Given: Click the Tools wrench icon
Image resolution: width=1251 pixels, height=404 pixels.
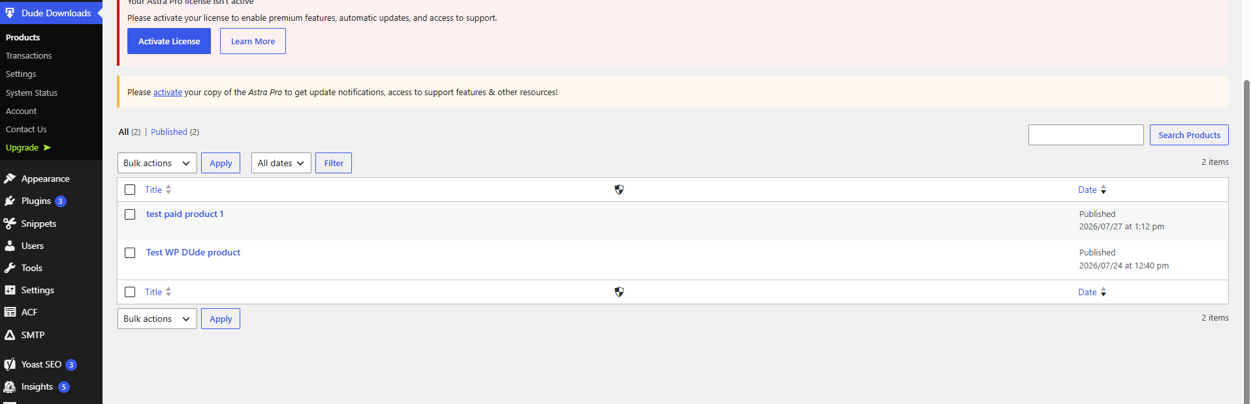Looking at the screenshot, I should pos(10,268).
